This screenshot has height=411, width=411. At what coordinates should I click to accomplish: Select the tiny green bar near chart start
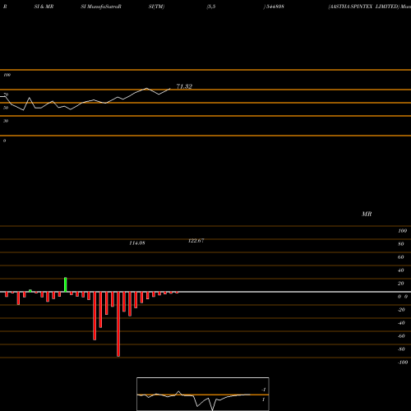coord(30,291)
